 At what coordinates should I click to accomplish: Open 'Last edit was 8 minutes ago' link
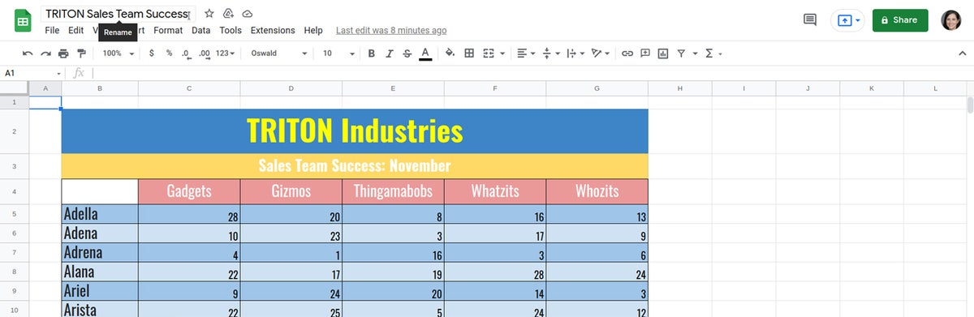[x=391, y=30]
